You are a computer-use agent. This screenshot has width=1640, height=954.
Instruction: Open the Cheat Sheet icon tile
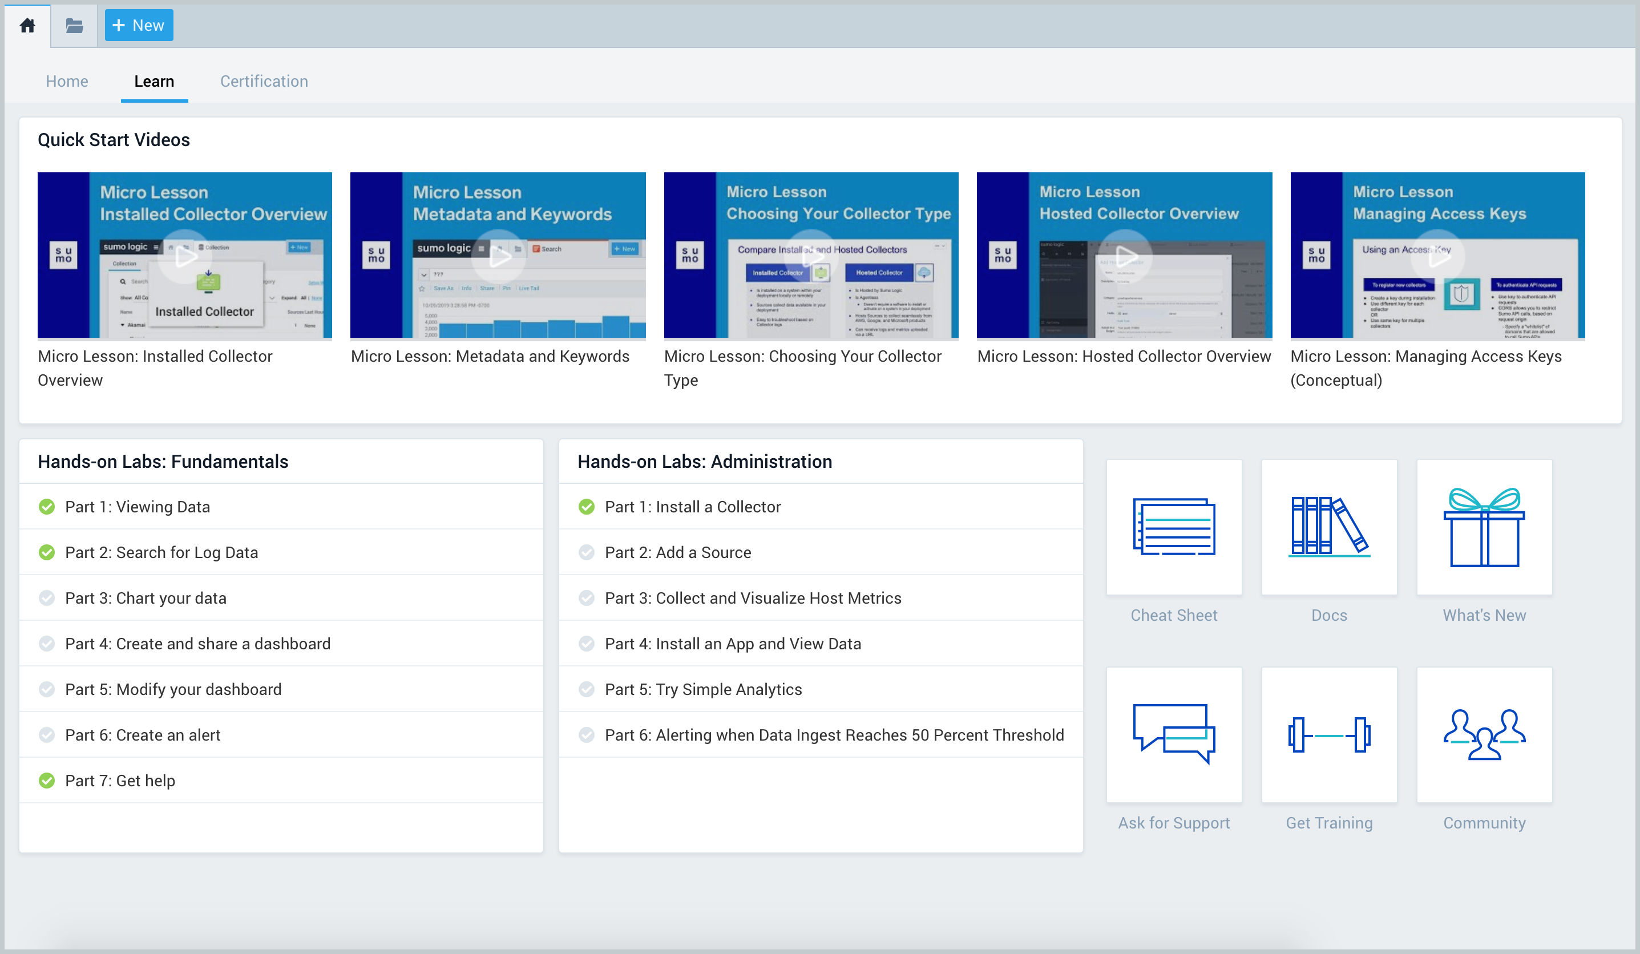coord(1173,527)
